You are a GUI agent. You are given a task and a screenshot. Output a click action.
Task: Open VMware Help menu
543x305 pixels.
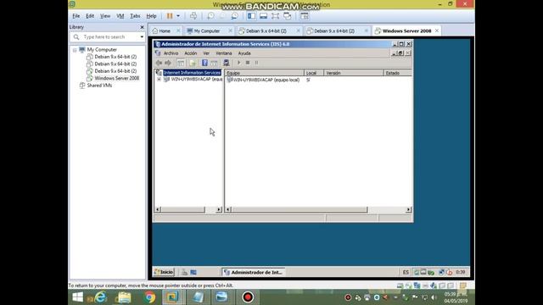[151, 16]
